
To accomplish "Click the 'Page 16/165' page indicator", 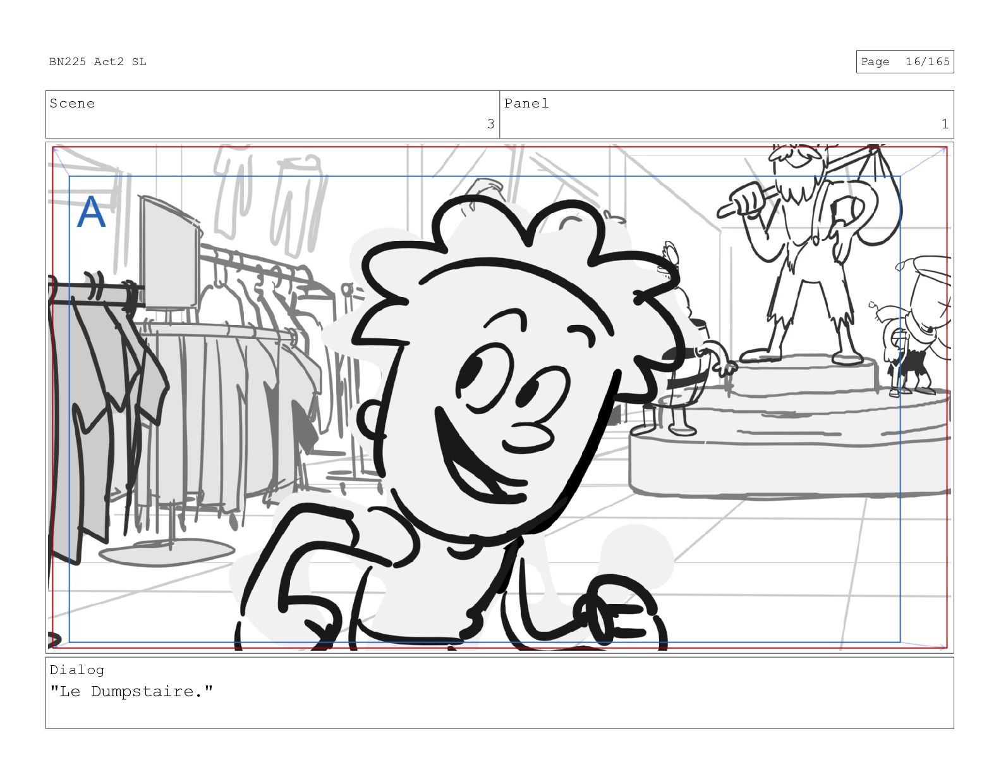I will pos(905,61).
